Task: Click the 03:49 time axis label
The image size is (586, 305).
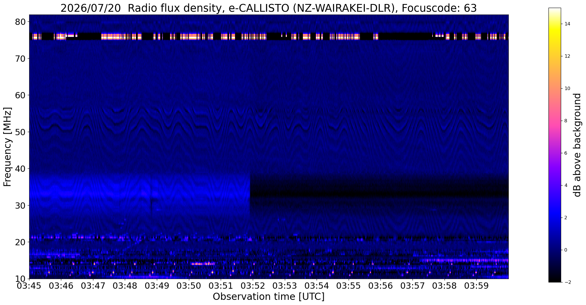Action: tap(157, 286)
